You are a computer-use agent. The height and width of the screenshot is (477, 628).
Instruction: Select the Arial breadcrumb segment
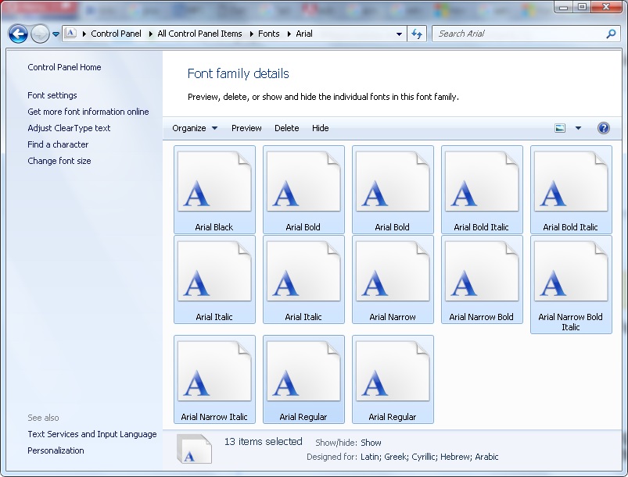tap(304, 34)
